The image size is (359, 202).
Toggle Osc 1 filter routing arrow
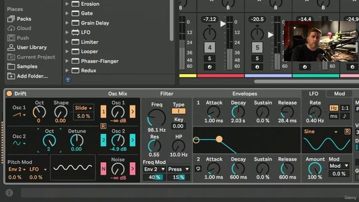pyautogui.click(x=132, y=112)
